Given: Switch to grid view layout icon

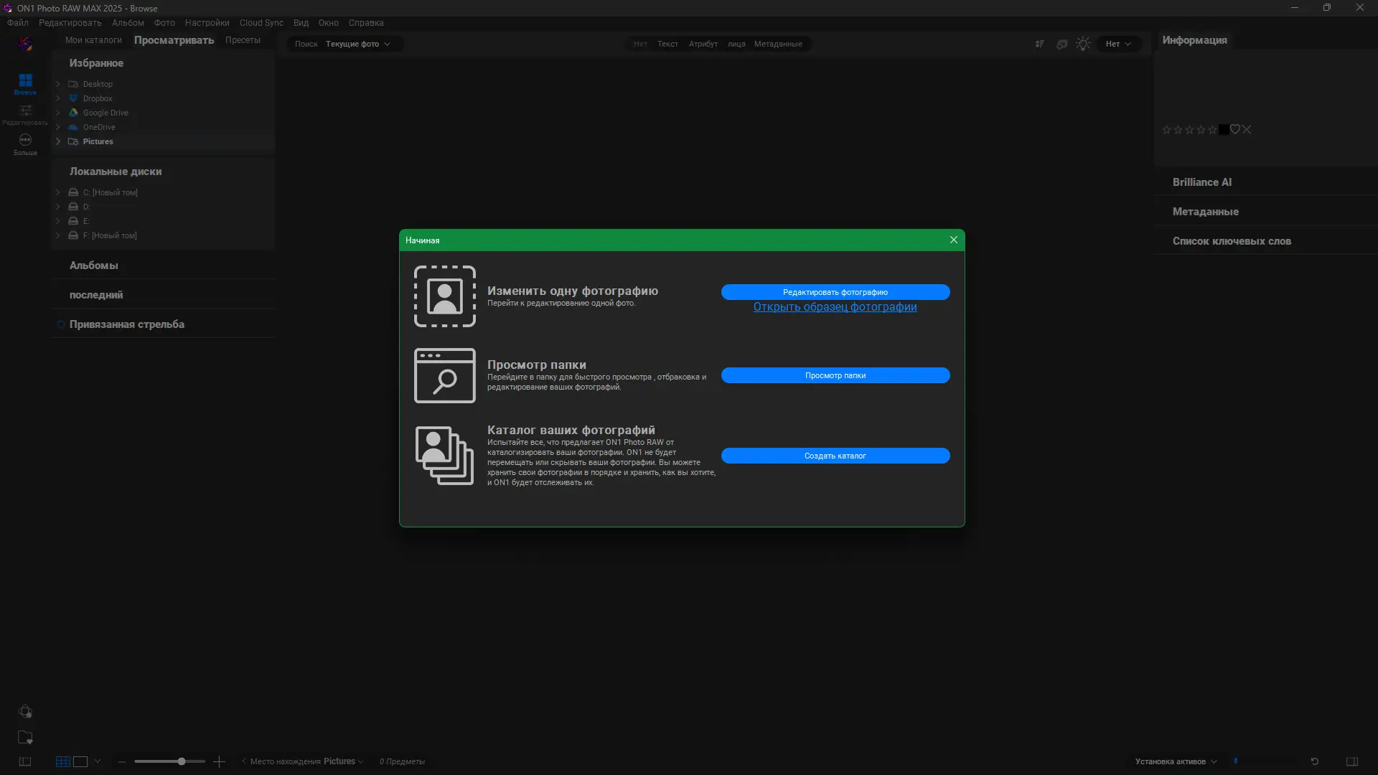Looking at the screenshot, I should 63,761.
